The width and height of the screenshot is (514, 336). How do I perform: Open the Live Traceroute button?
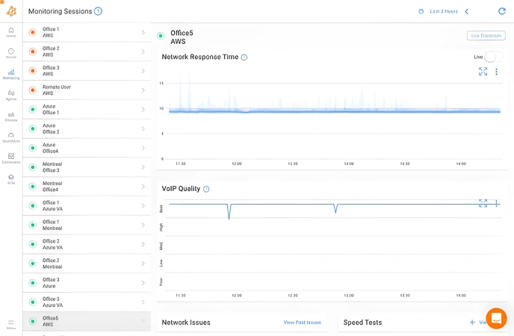(486, 35)
